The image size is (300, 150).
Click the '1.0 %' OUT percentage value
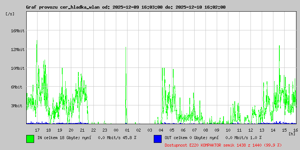pyautogui.click(x=256, y=138)
